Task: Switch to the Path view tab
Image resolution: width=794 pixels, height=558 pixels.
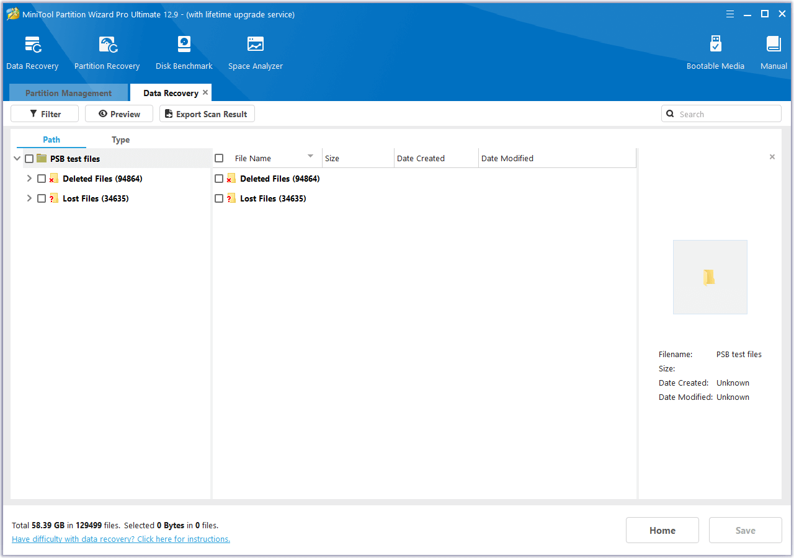Action: tap(51, 139)
